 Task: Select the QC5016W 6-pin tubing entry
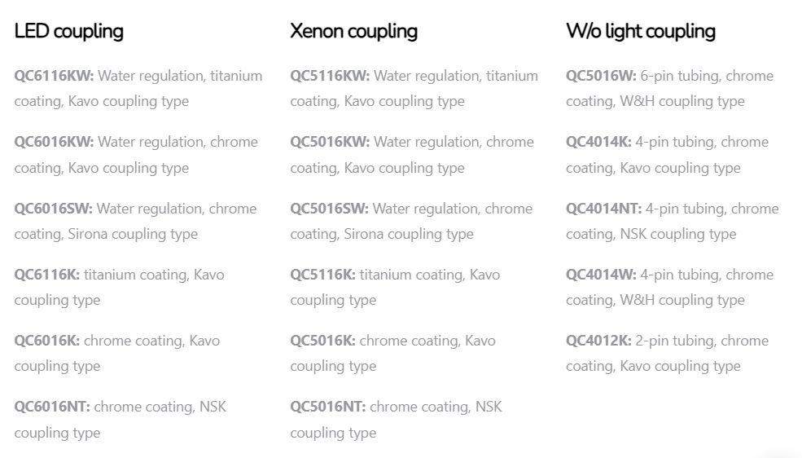(601, 76)
